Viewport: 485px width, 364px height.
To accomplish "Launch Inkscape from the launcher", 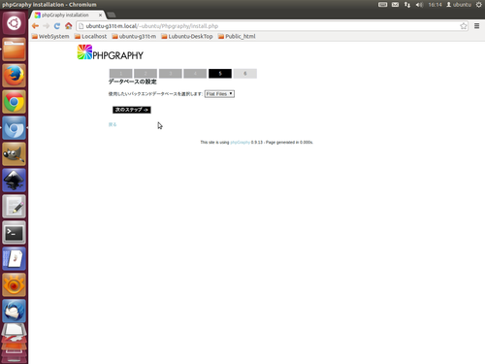I will coord(14,181).
